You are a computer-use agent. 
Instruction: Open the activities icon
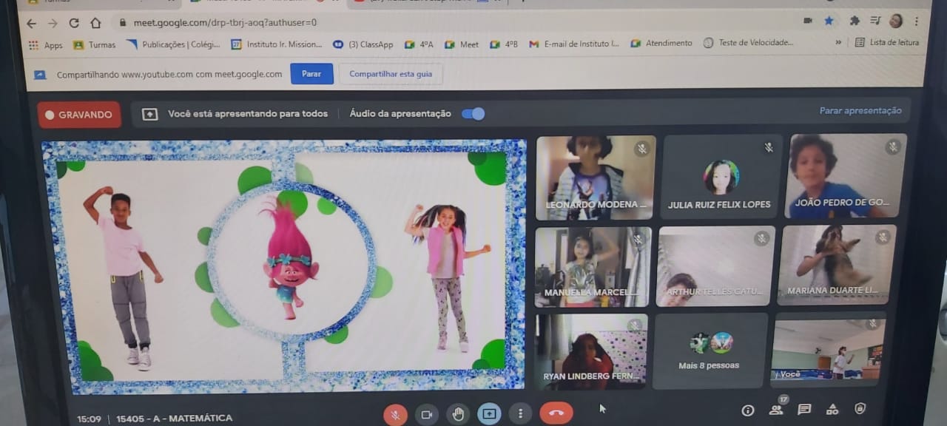(832, 409)
